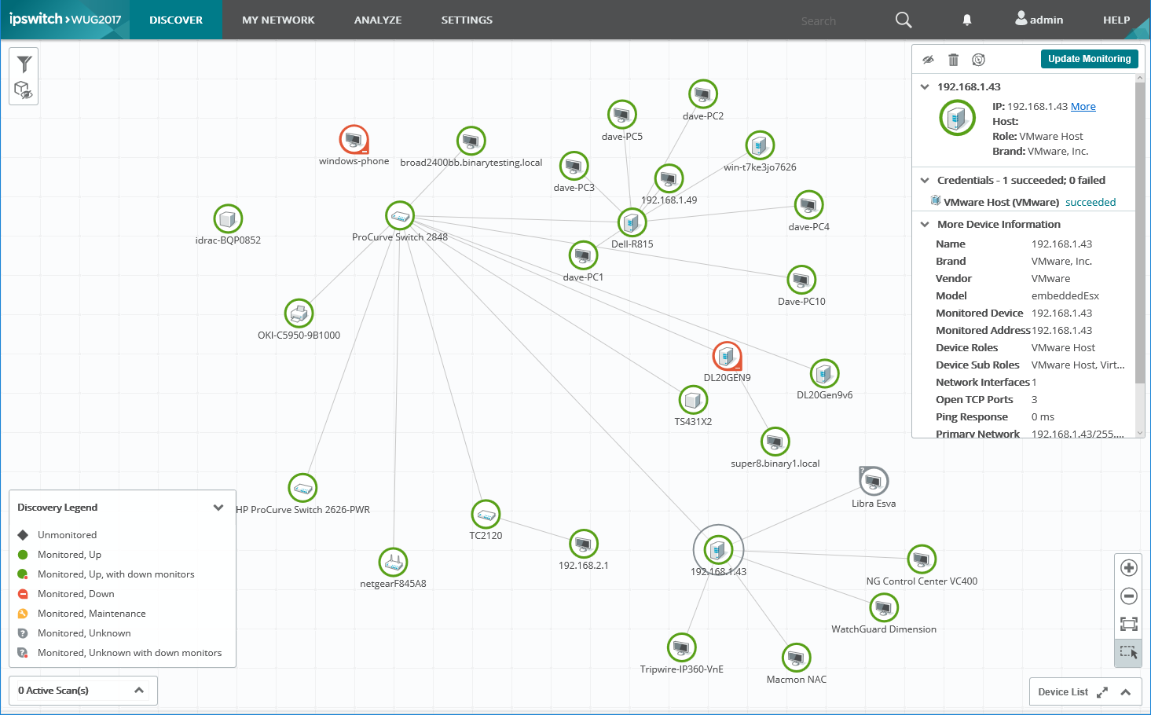Select the Libra Esva unknown node
This screenshot has height=715, width=1151.
[x=874, y=482]
